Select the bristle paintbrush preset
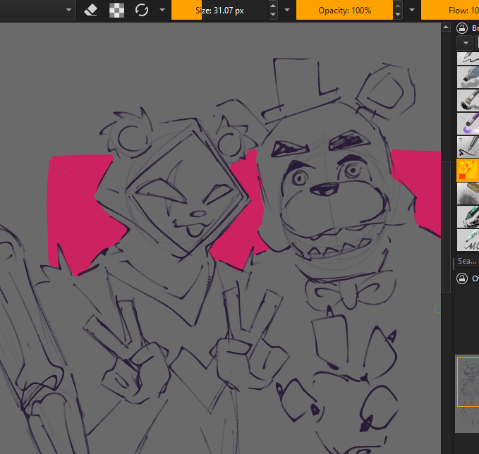The height and width of the screenshot is (454, 479). point(468,100)
